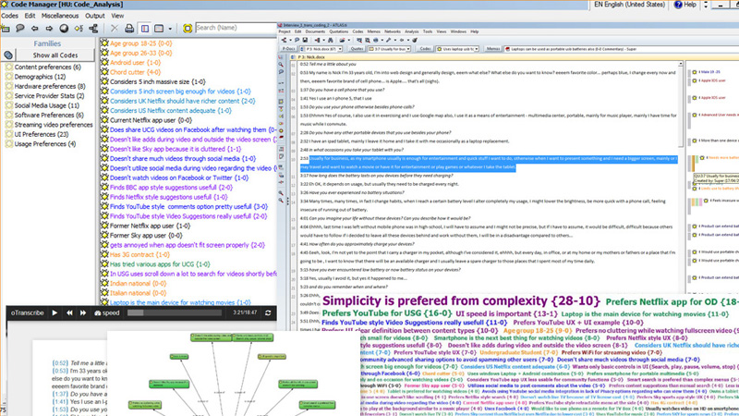Click the families filter icon beside Show all Codes
Image resolution: width=739 pixels, height=416 pixels.
coord(8,55)
